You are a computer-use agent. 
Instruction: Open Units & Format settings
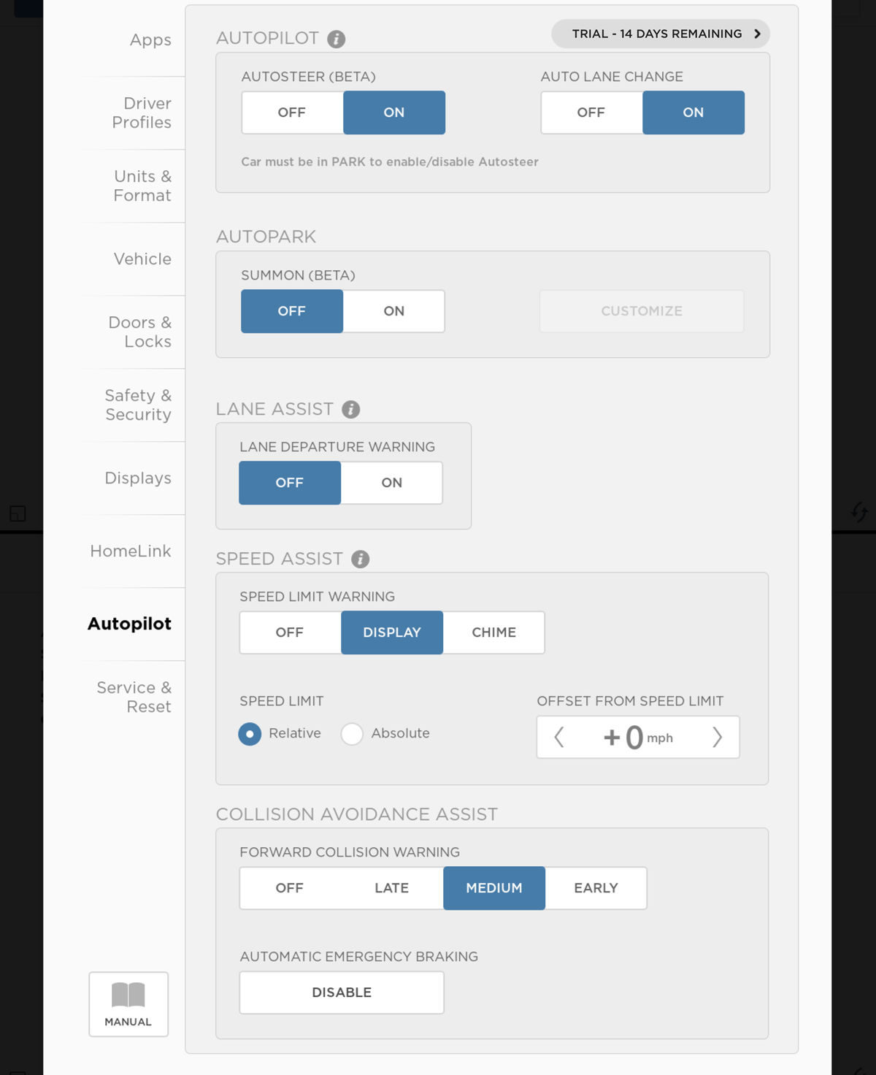coord(142,186)
